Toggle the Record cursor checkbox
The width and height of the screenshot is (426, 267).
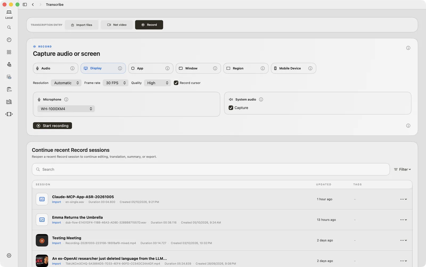[x=176, y=83]
